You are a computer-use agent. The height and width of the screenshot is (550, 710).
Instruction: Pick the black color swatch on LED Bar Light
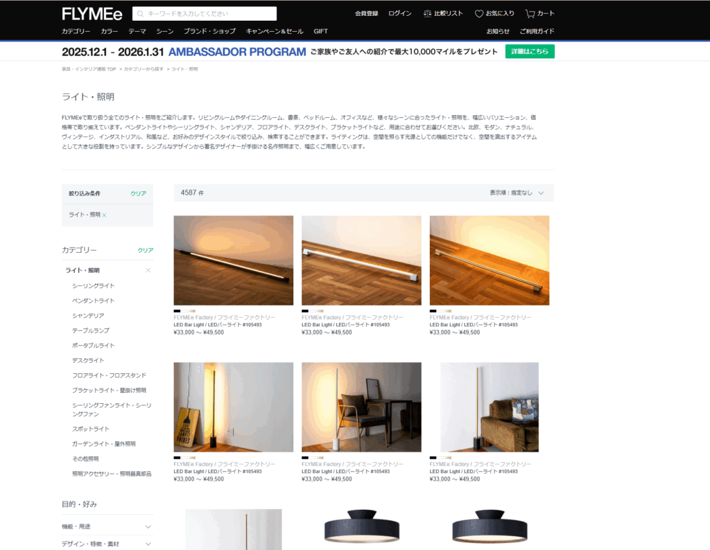179,312
